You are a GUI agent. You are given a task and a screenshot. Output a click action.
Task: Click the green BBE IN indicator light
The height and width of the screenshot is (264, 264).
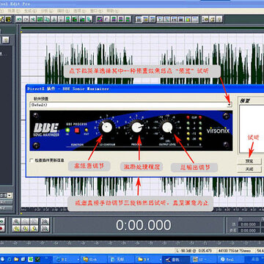pos(67,130)
